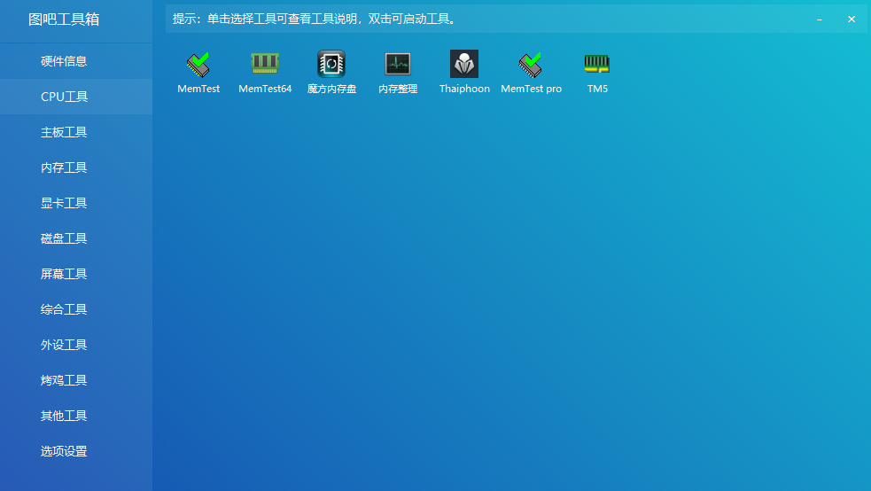Choose the 魔方内存盘 tool icon
This screenshot has height=491, width=871.
click(x=331, y=64)
